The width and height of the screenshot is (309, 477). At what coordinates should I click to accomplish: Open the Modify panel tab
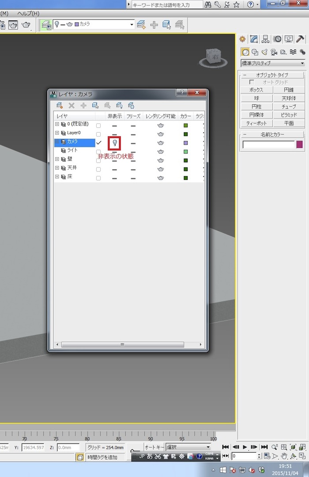point(254,39)
